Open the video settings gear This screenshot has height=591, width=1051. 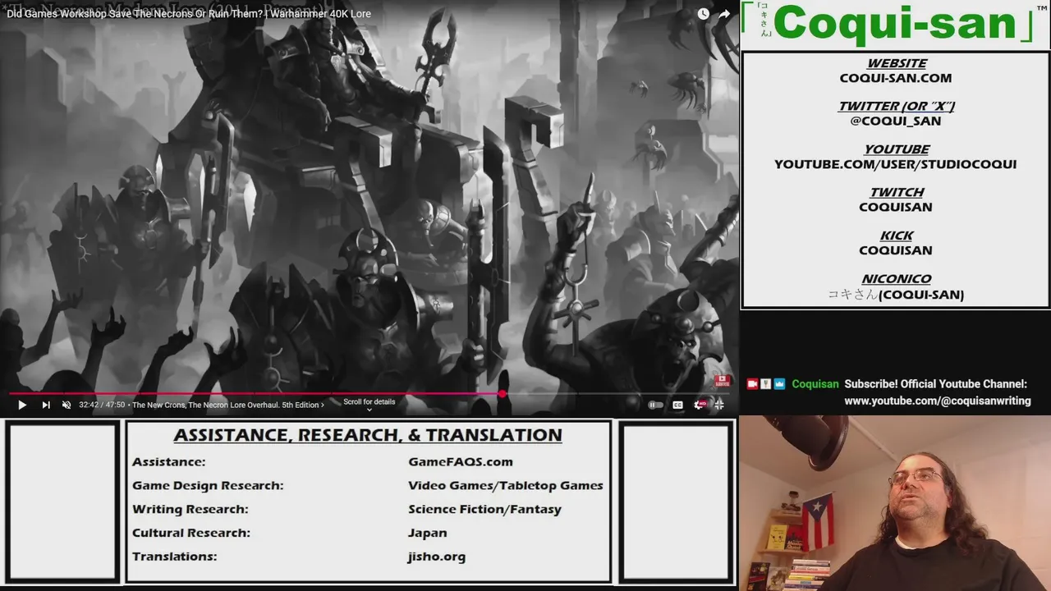pyautogui.click(x=699, y=405)
